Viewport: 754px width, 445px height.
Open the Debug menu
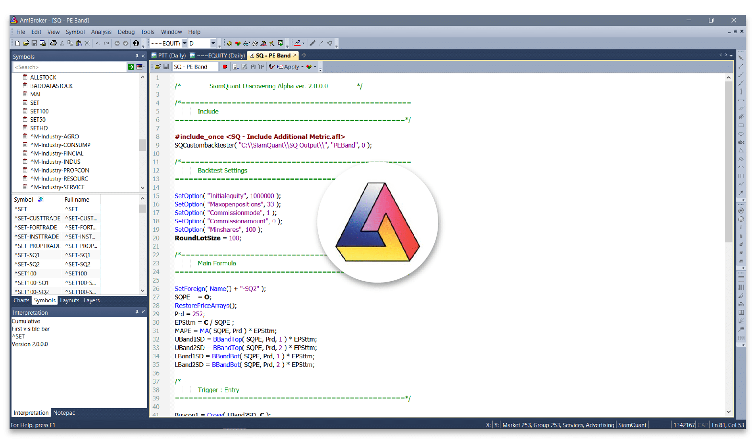[x=126, y=32]
